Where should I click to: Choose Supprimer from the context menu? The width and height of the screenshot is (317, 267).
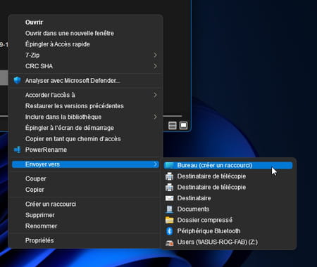point(86,215)
